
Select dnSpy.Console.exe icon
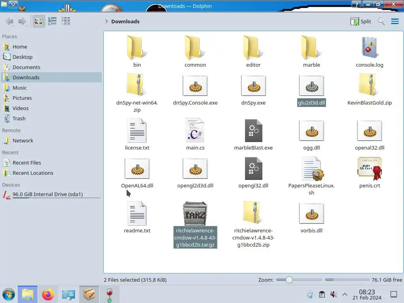pyautogui.click(x=195, y=86)
